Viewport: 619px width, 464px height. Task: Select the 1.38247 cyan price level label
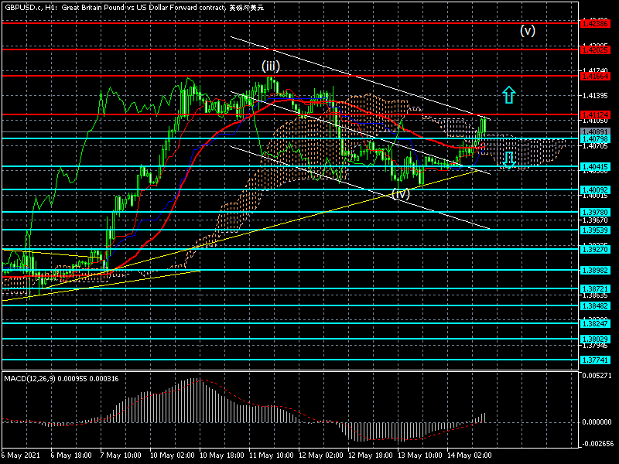[595, 323]
